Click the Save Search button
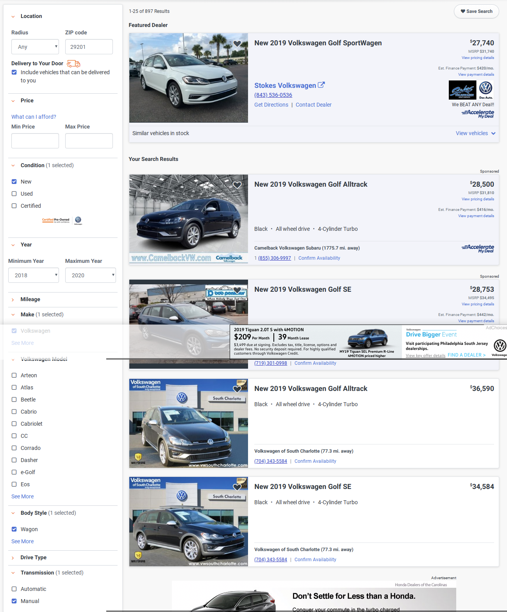Image resolution: width=507 pixels, height=612 pixels. [x=476, y=11]
